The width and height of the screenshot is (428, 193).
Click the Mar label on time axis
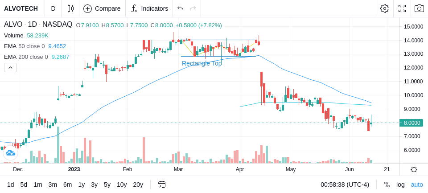(178, 169)
